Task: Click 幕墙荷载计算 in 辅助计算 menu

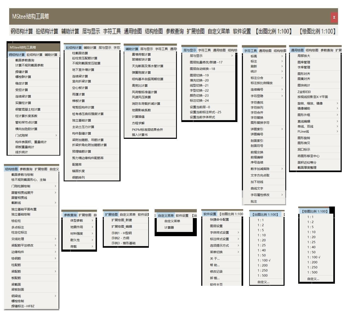Action: 141,55
